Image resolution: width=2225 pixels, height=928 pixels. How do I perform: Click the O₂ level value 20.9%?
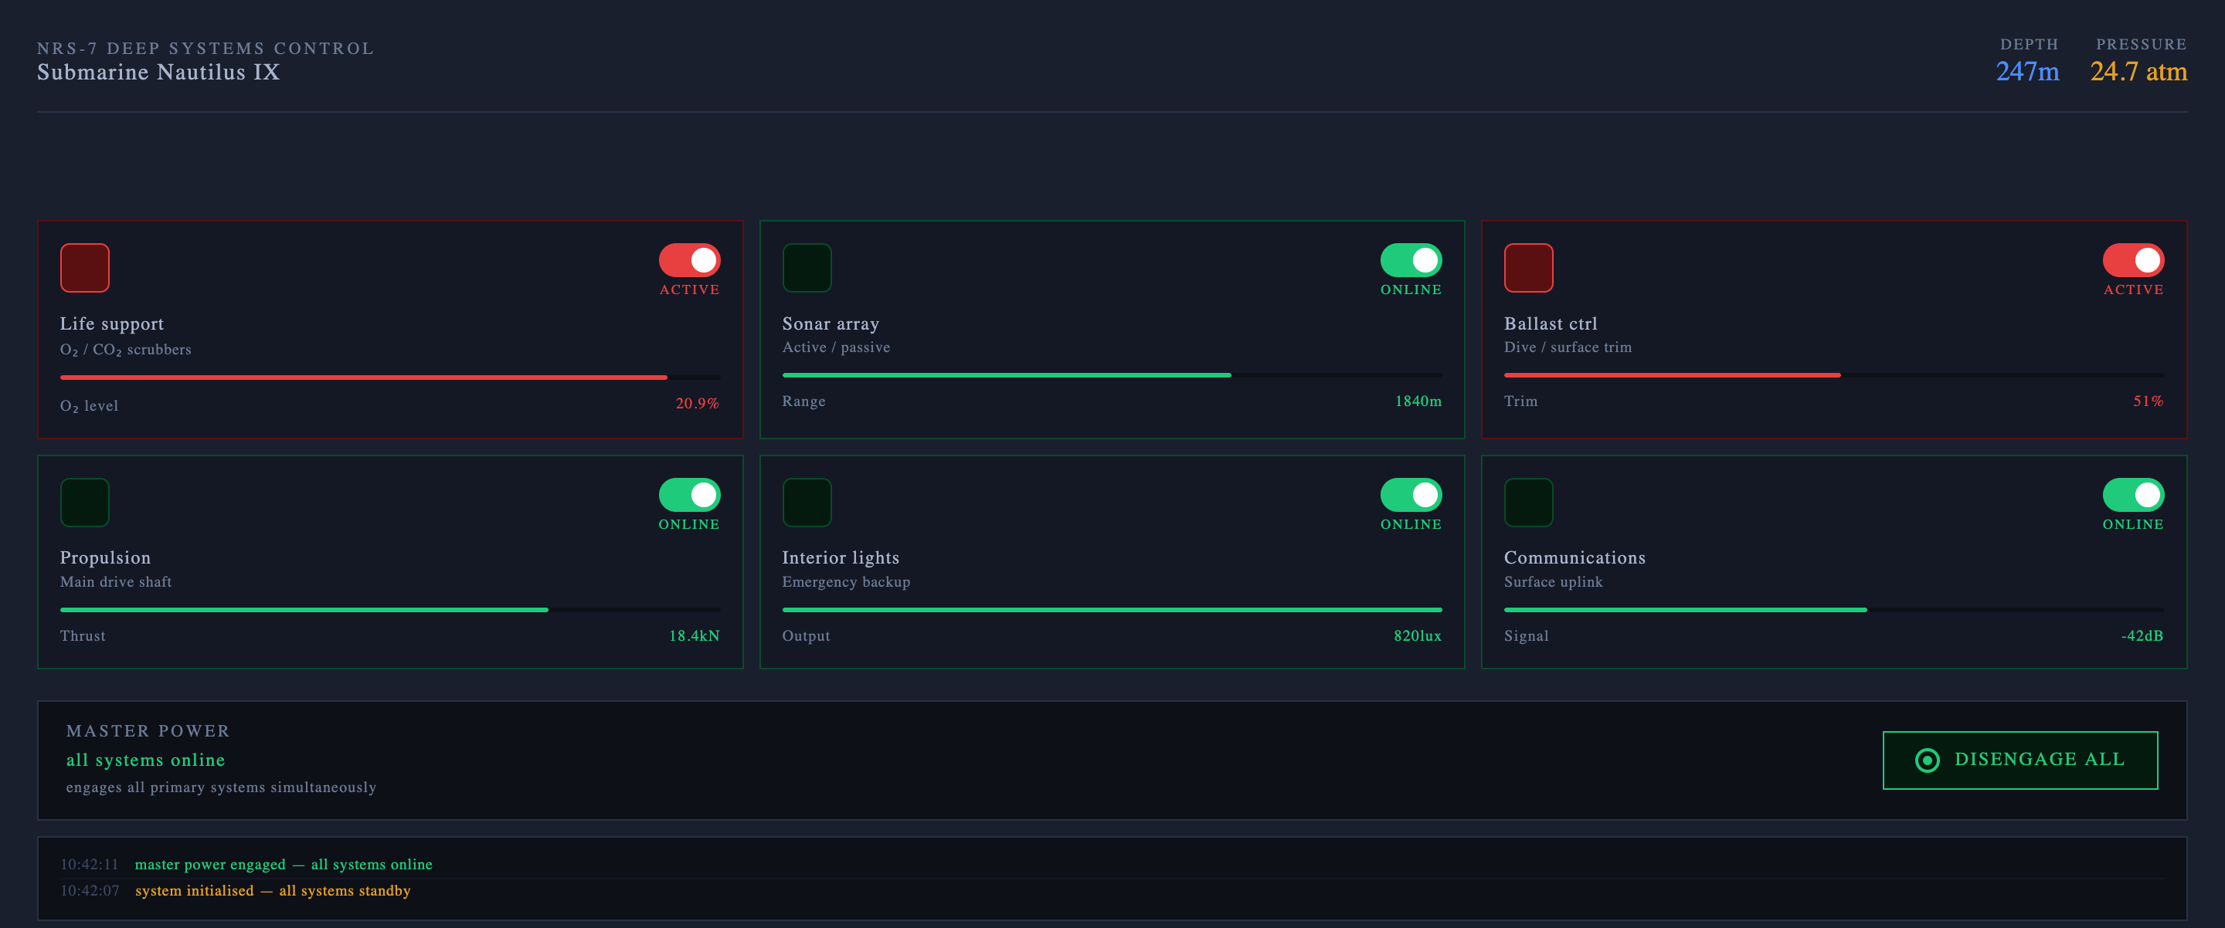697,403
